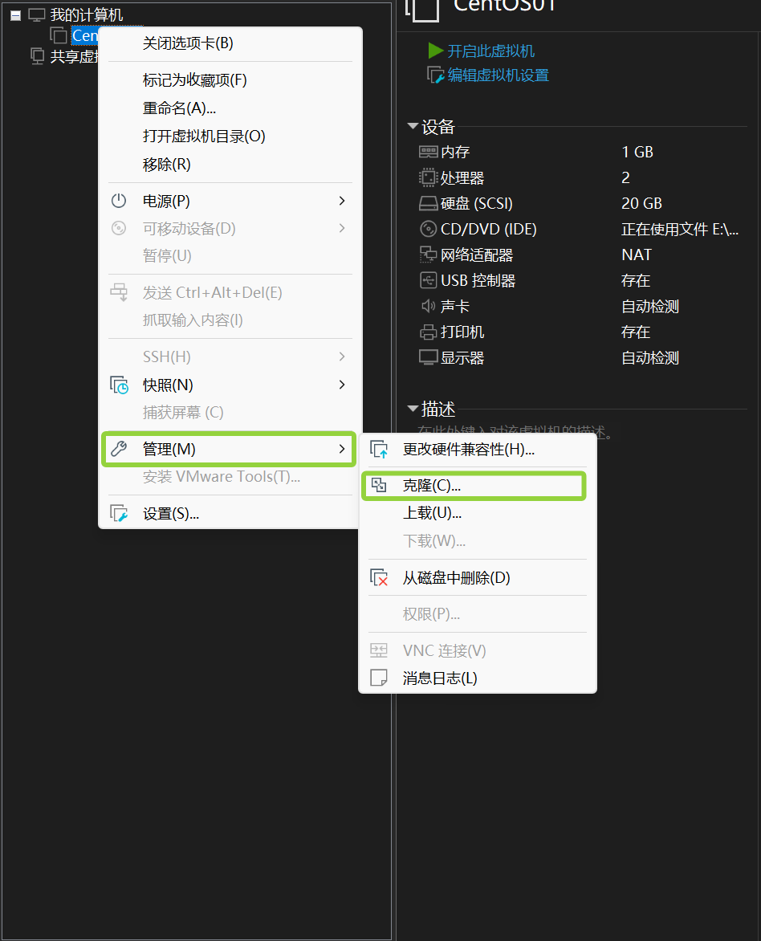761x941 pixels.
Task: Open the 编辑虚拟机设置 link
Action: (499, 75)
